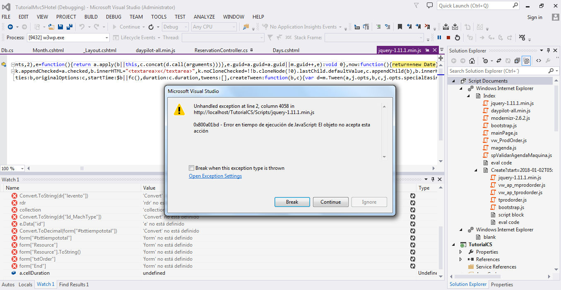The width and height of the screenshot is (561, 290).
Task: Click the feedback speech bubble icon
Action: (429, 5)
